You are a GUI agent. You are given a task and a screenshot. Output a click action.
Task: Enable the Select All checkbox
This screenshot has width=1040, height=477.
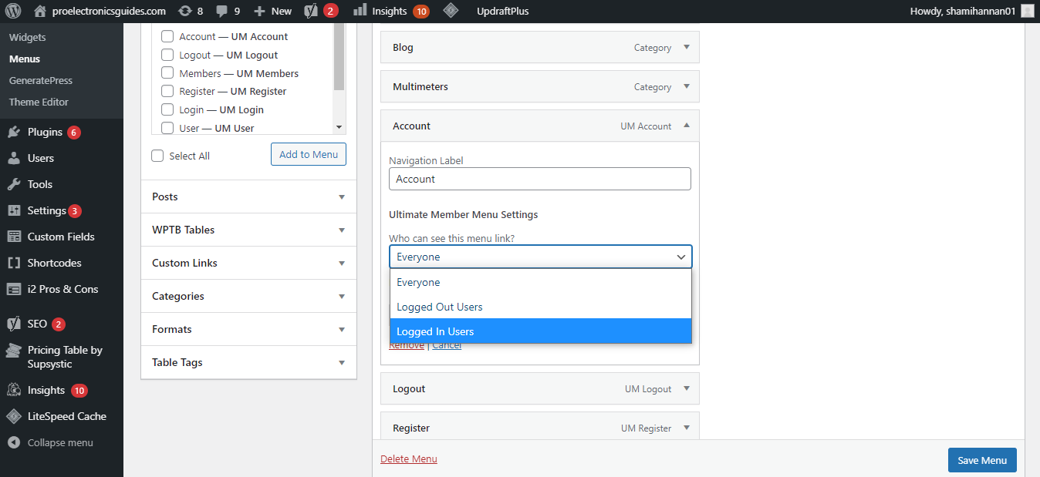click(x=158, y=156)
